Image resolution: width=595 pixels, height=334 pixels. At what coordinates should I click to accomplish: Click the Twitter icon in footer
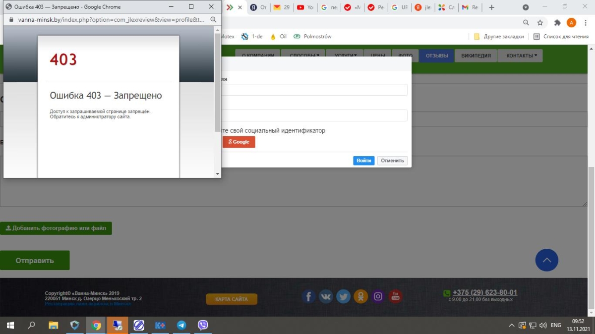[x=343, y=296]
